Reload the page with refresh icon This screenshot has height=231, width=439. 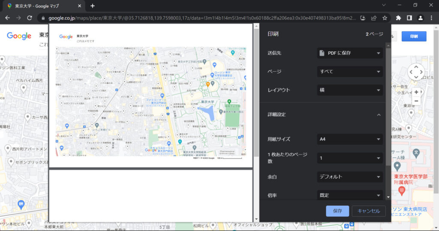[x=30, y=18]
